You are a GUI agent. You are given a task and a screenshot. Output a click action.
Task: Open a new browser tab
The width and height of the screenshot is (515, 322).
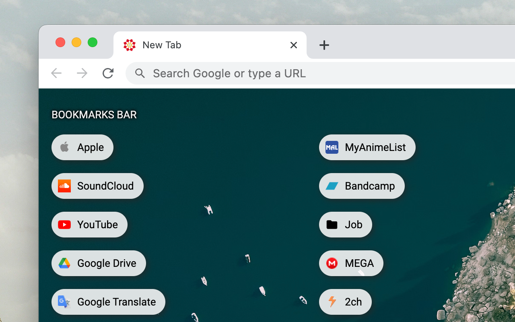pos(324,45)
